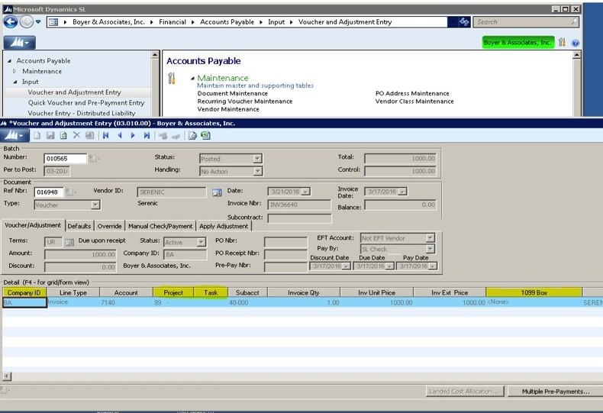
Task: Open the blue help icon
Action: coord(576,43)
